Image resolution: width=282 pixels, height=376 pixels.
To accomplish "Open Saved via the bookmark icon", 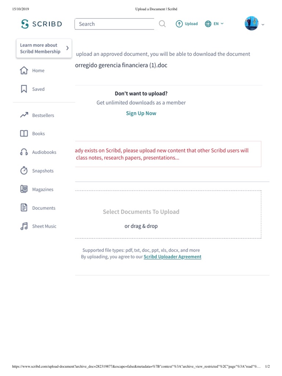I will [x=24, y=89].
